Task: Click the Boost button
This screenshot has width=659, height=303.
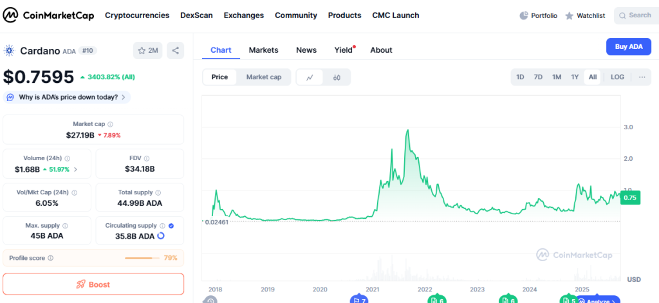Action: tap(93, 284)
